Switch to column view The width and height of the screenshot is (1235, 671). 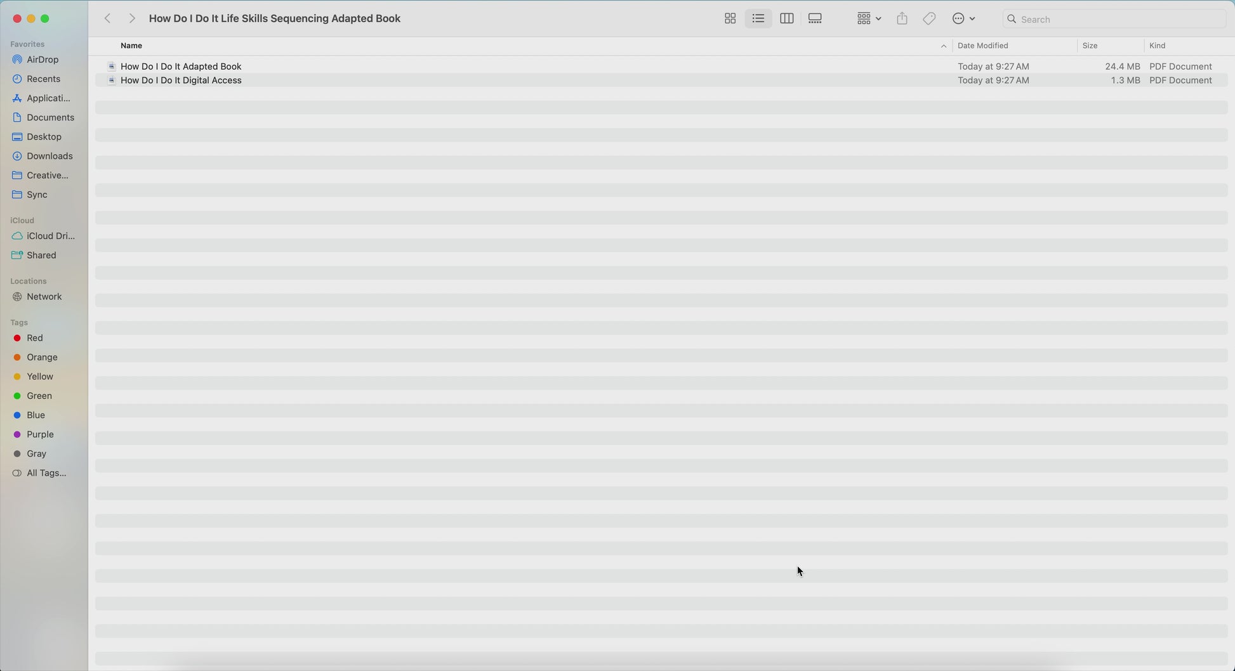click(786, 19)
